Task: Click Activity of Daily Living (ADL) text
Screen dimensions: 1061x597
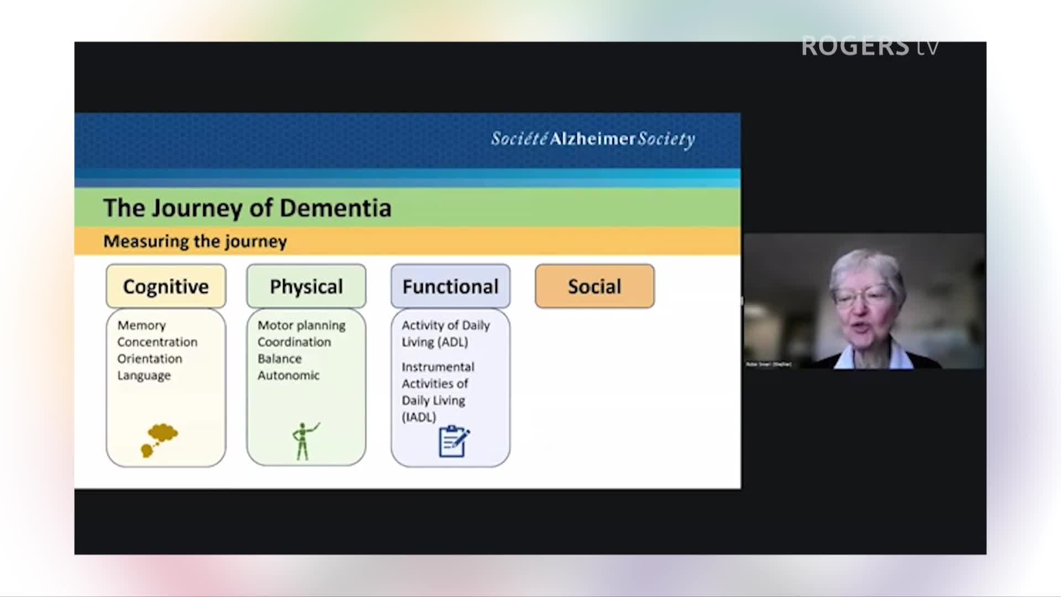Action: [445, 333]
